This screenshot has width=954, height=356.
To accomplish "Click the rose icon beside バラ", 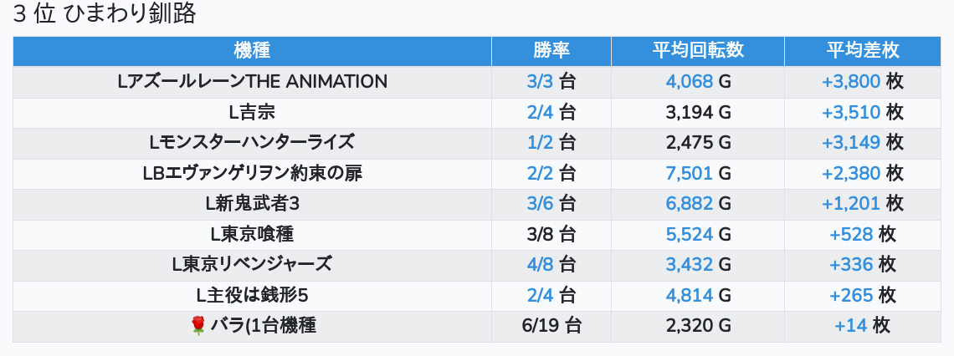I will click(x=197, y=325).
